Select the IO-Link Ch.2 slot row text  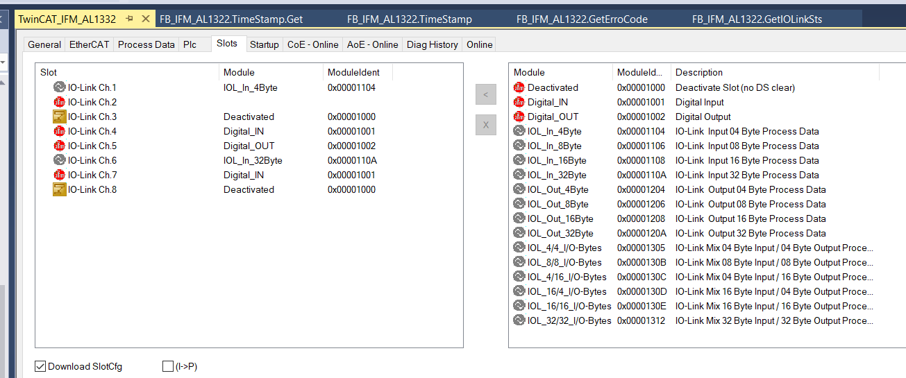pos(92,102)
